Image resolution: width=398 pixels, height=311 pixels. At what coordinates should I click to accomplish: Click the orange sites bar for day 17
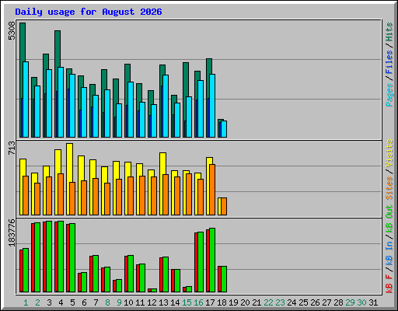212,190
